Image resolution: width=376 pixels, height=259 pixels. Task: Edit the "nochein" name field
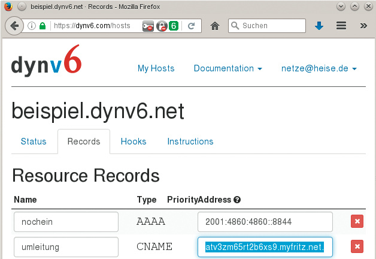tap(66, 222)
